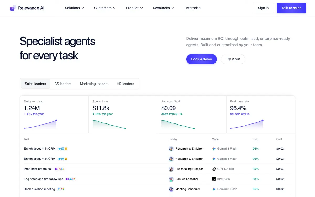Expand the Customers navigation menu

(x=105, y=8)
